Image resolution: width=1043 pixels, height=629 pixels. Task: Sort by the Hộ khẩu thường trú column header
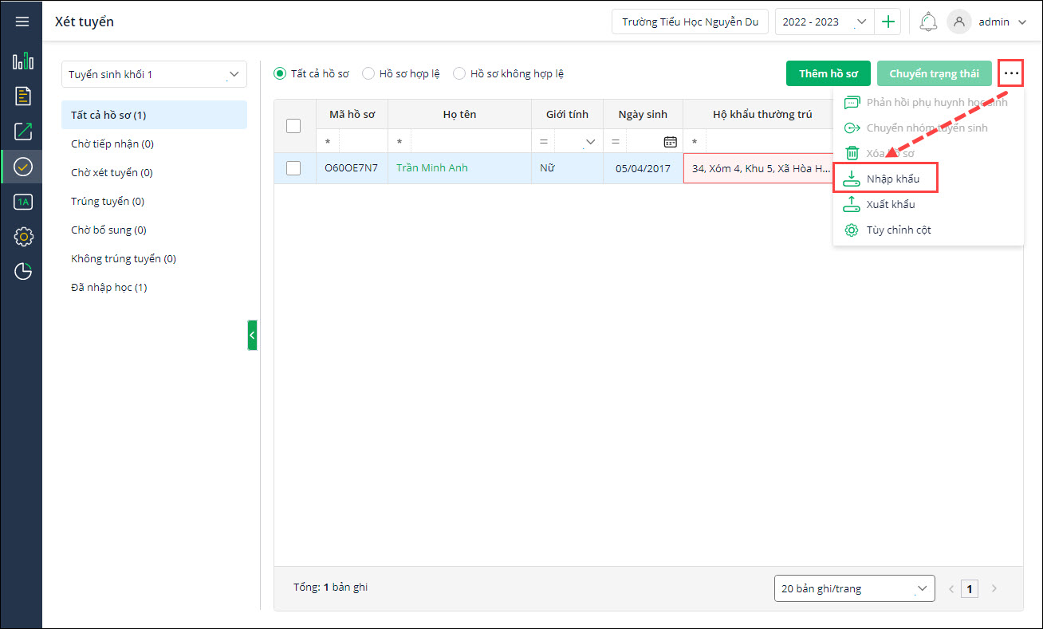[x=762, y=115]
